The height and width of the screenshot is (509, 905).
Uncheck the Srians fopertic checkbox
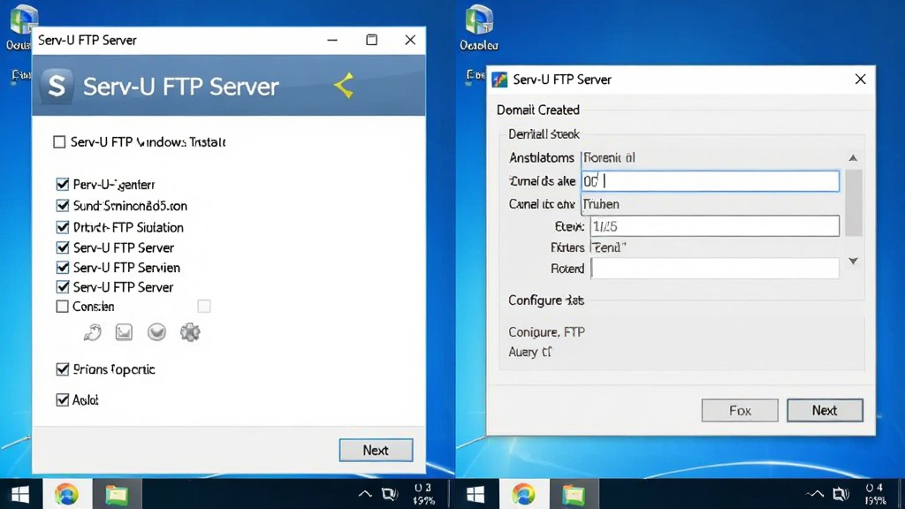tap(63, 369)
